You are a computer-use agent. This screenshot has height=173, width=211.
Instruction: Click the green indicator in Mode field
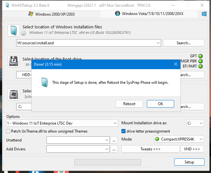coord(157,139)
